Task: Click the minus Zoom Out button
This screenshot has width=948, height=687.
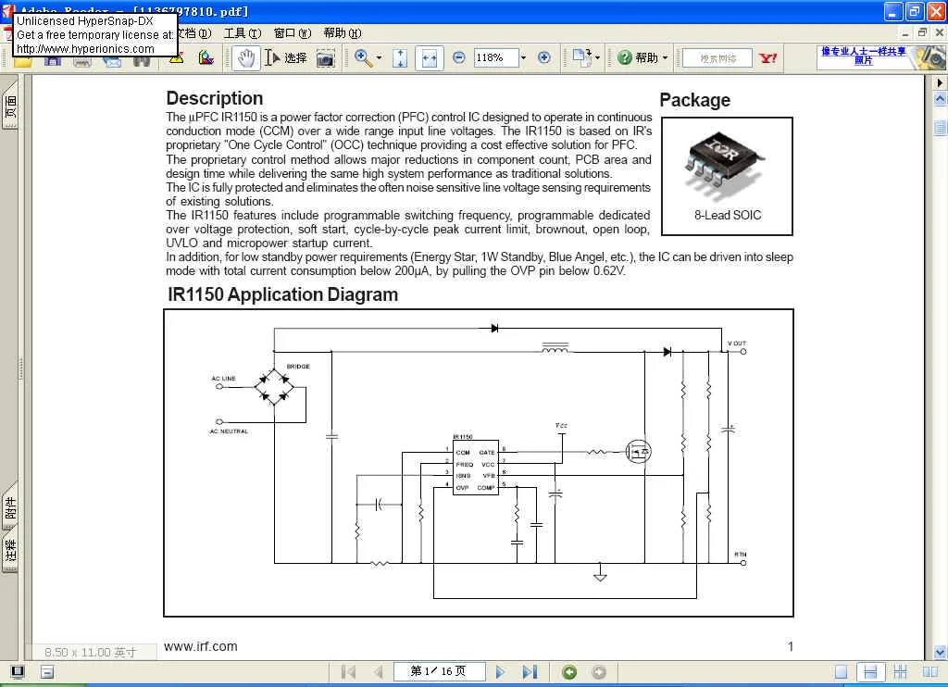Action: click(459, 57)
